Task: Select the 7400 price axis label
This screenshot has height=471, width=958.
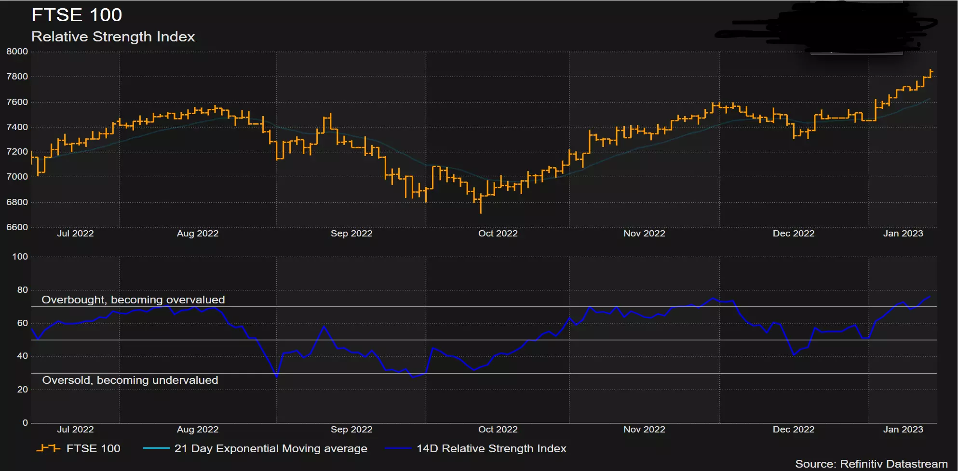Action: click(x=17, y=127)
